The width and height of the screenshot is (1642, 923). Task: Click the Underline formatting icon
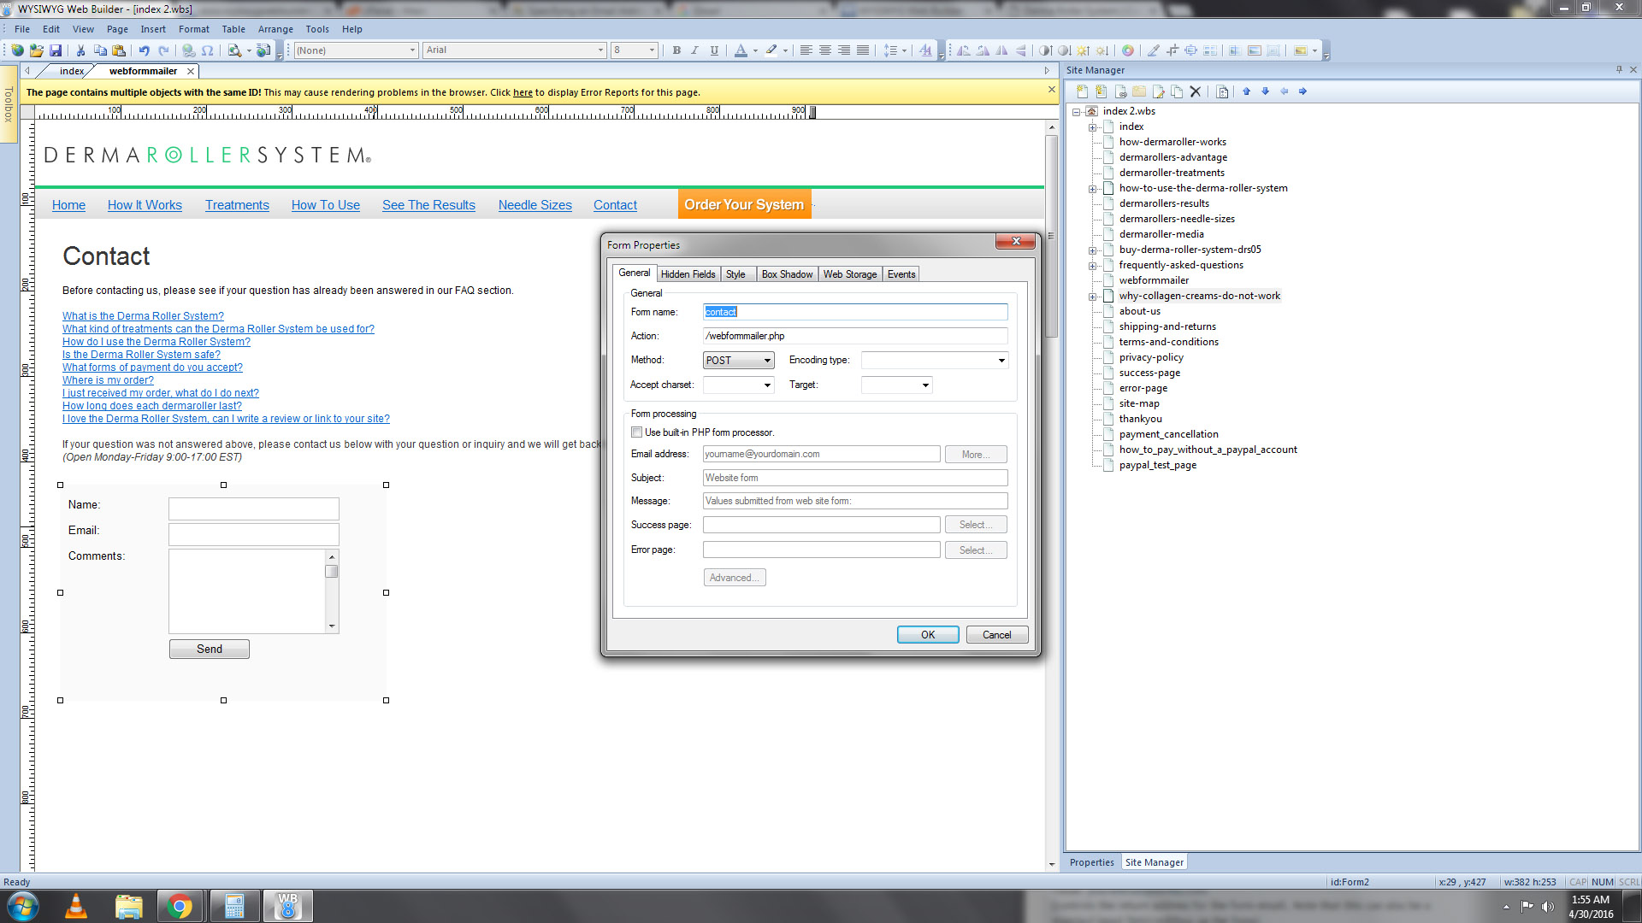pos(714,50)
